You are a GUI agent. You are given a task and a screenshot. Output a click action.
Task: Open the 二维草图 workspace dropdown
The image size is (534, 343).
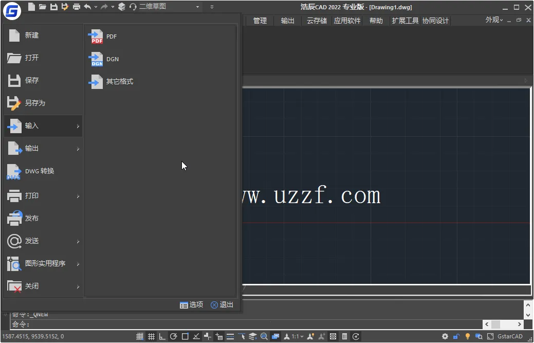197,7
